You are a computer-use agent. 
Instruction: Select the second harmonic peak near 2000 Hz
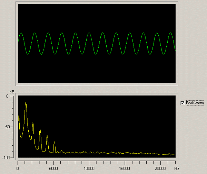33,123
